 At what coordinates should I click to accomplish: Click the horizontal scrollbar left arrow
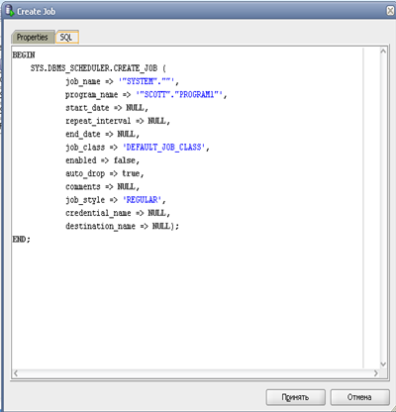(x=16, y=373)
